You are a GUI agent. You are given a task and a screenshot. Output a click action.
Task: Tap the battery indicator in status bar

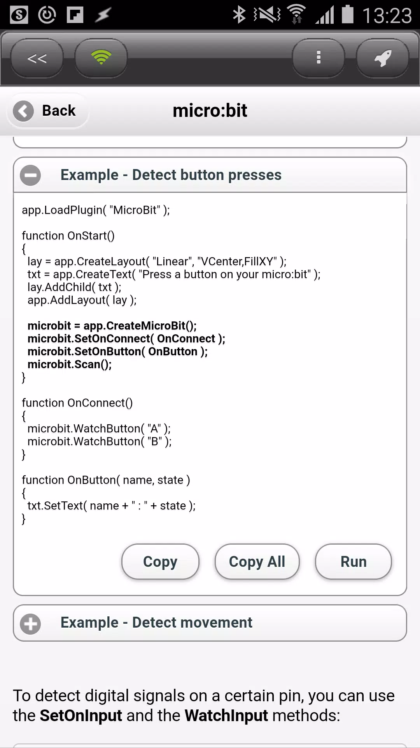coord(348,14)
